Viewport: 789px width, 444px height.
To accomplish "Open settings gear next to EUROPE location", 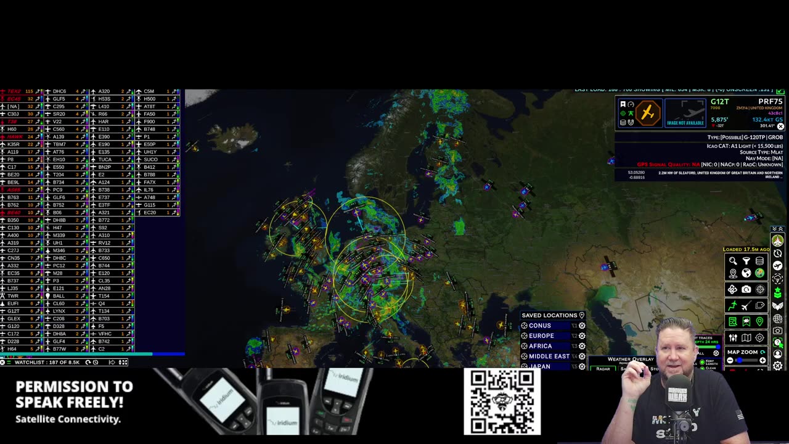I will [x=582, y=335].
